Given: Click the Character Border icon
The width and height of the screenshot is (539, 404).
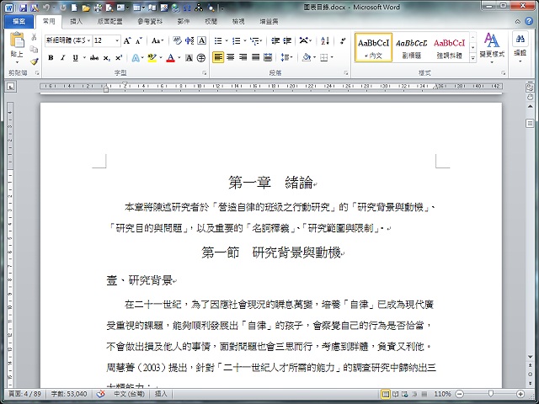Looking at the screenshot, I should 202,41.
